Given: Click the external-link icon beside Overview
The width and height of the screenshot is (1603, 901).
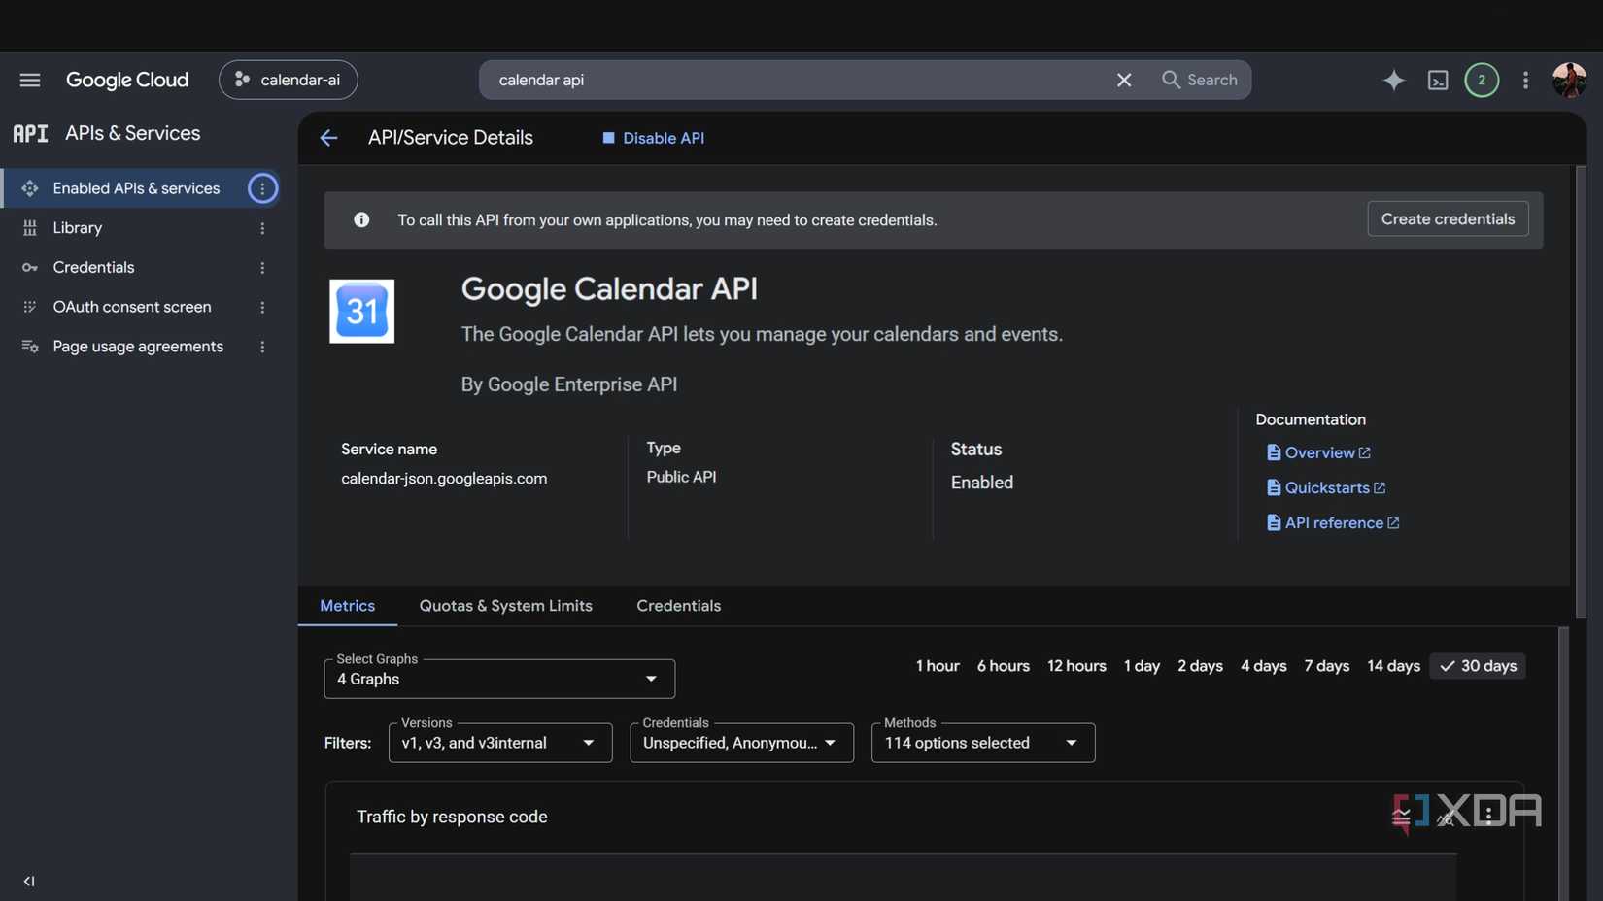Looking at the screenshot, I should coord(1364,452).
